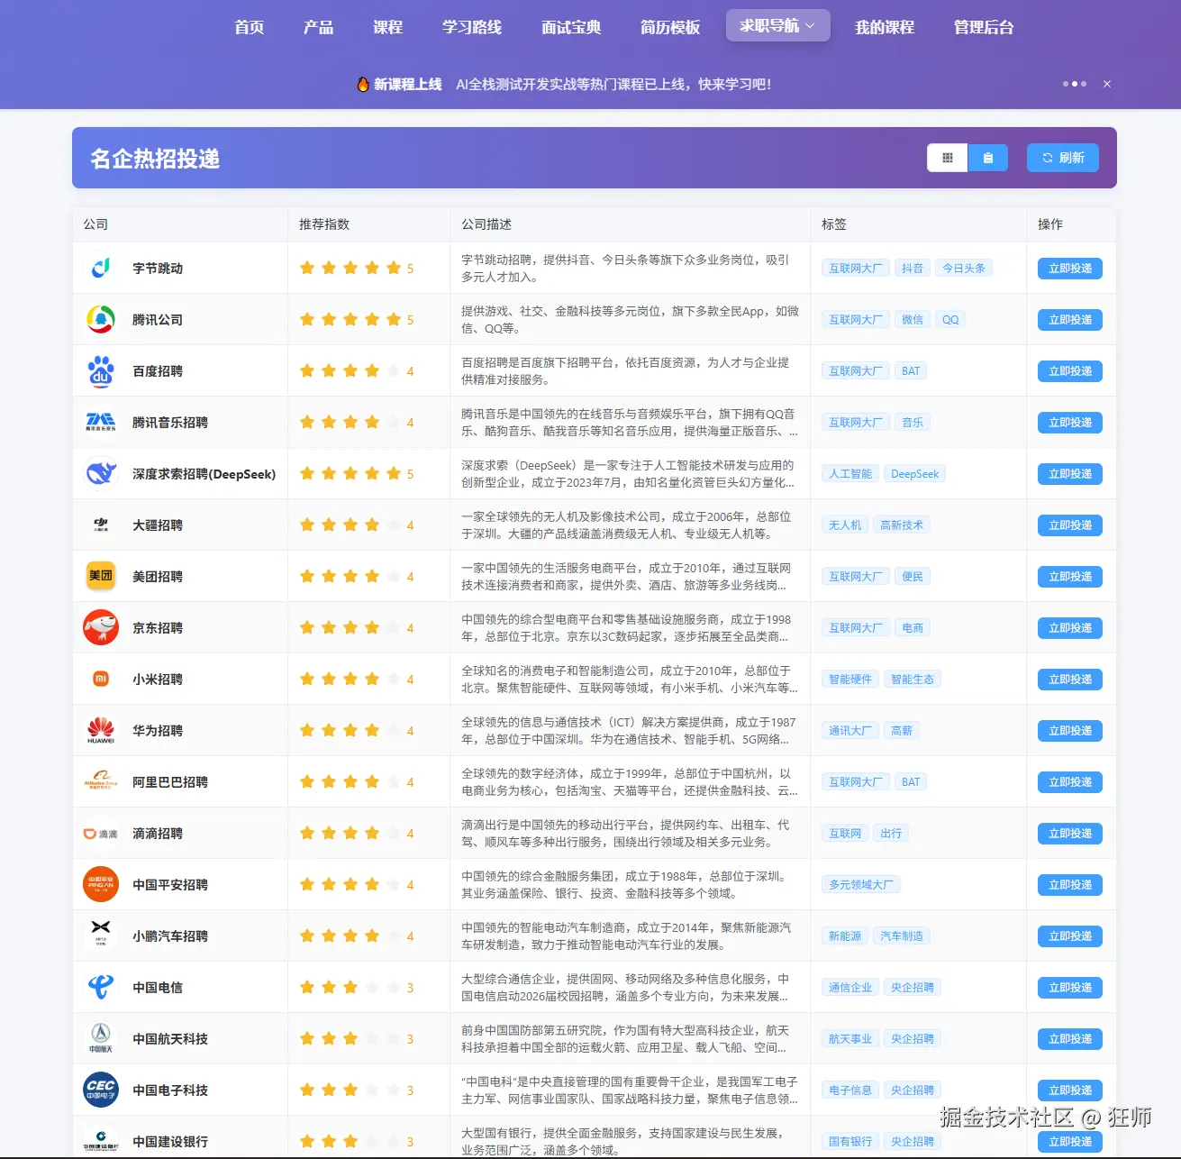Open 管理后台 navigation item
Image resolution: width=1181 pixels, height=1159 pixels.
tap(984, 27)
